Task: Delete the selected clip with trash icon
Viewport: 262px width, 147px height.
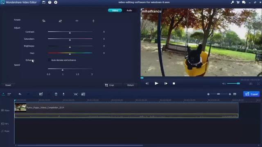Action: pos(56,94)
